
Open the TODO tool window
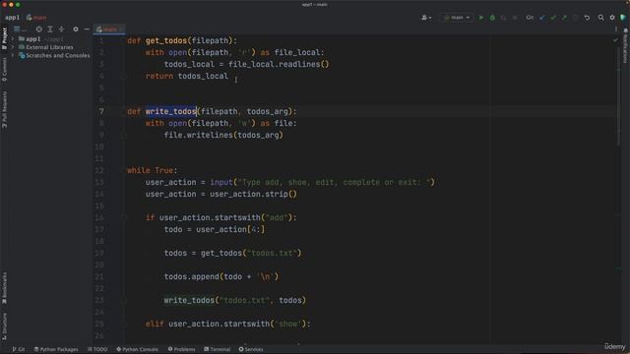coord(97,349)
